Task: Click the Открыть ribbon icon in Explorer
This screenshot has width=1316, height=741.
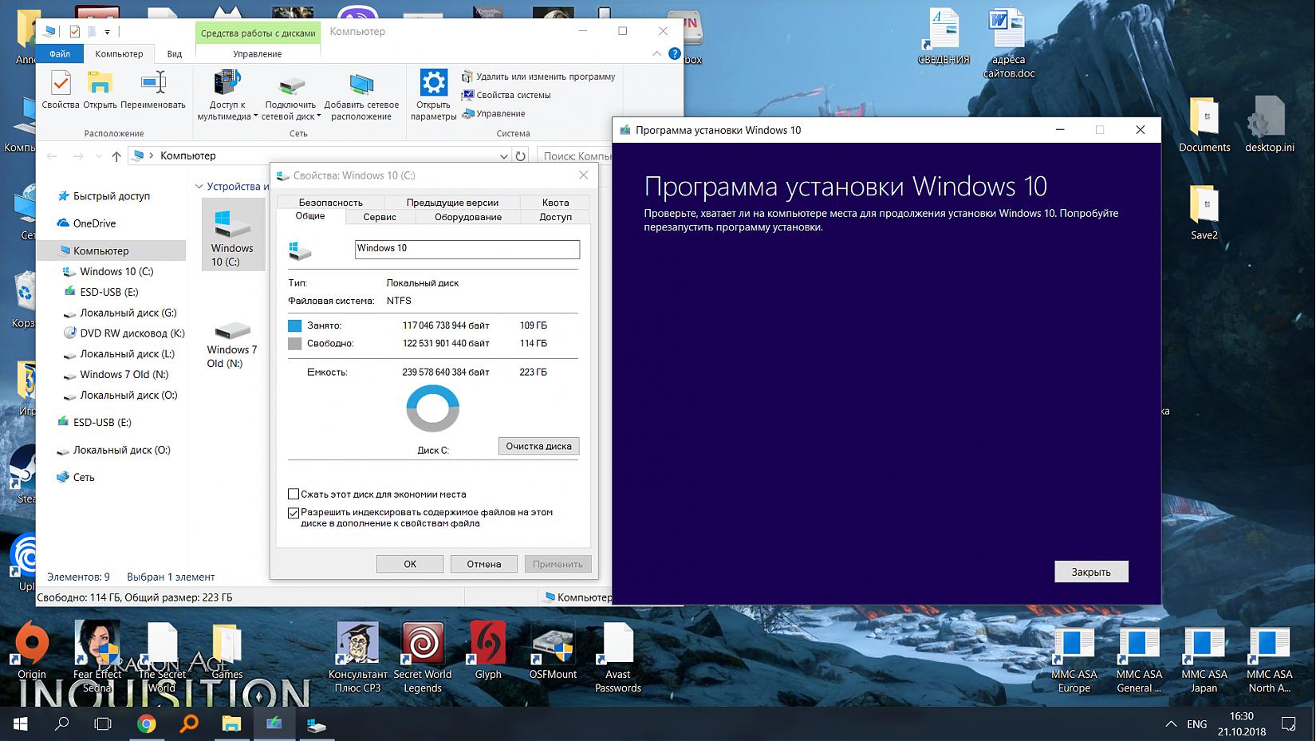Action: tap(100, 89)
